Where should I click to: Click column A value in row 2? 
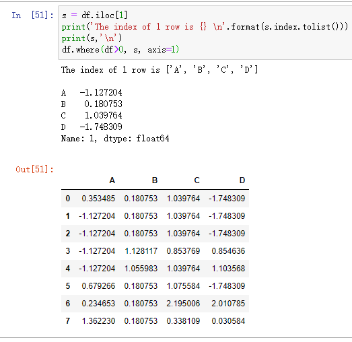pos(97,234)
